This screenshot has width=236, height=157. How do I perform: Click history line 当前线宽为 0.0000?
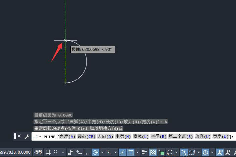click(53, 115)
